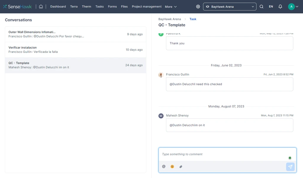Screen dimensions: 303x178
Task: Click the search magnifier icon
Action: [x=261, y=6]
